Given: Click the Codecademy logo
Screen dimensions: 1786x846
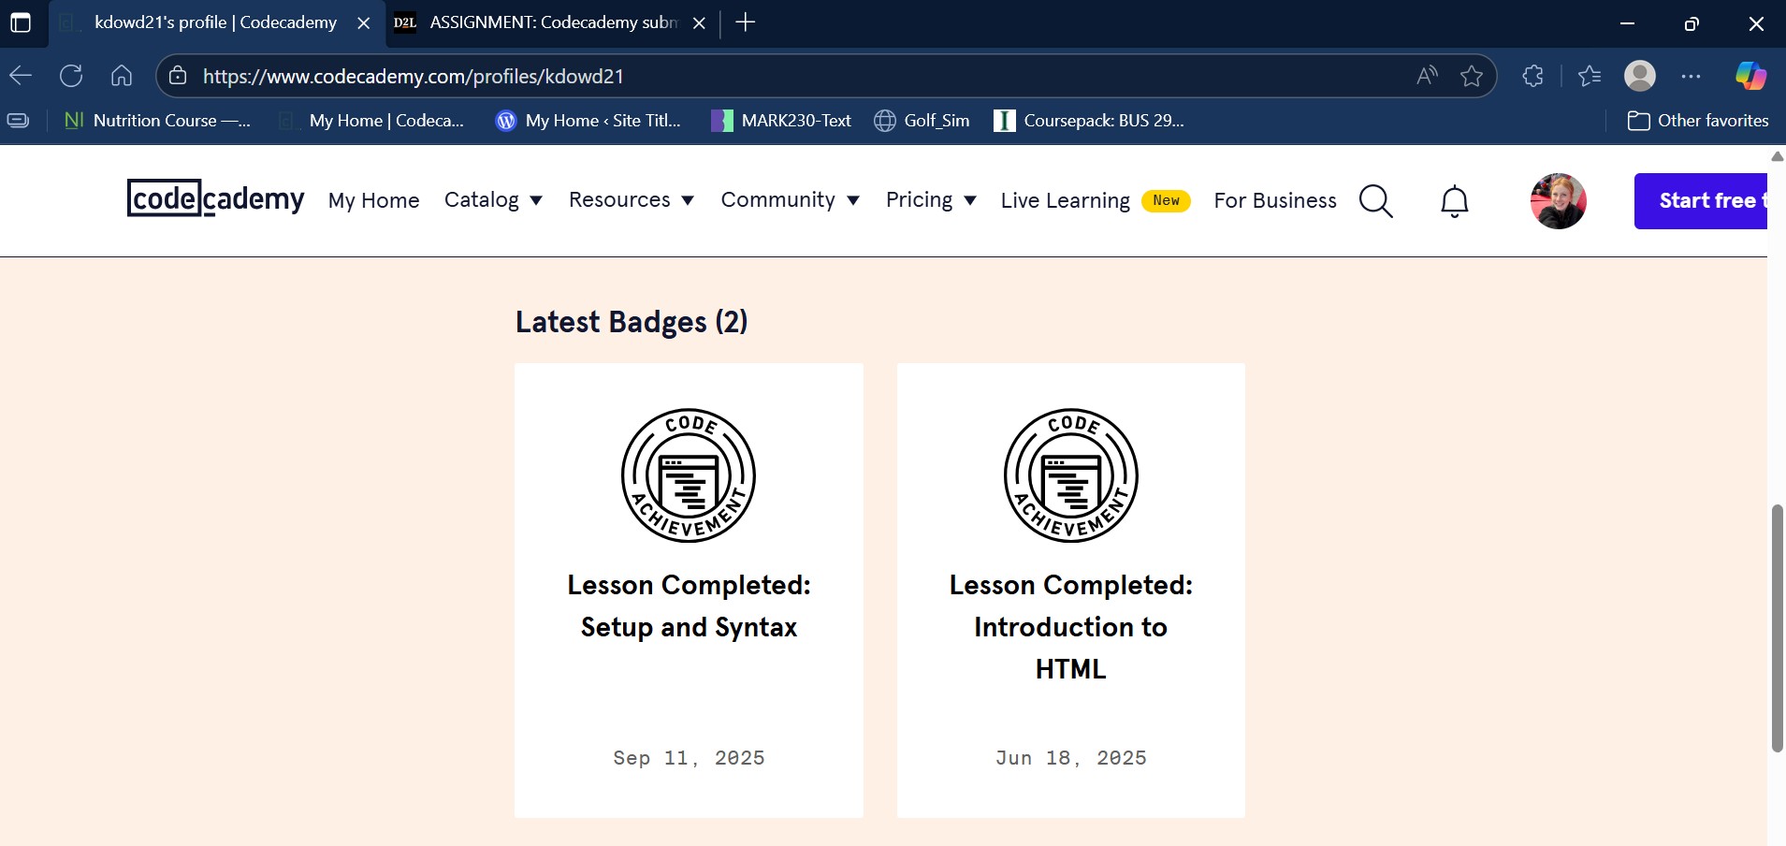Looking at the screenshot, I should tap(215, 198).
